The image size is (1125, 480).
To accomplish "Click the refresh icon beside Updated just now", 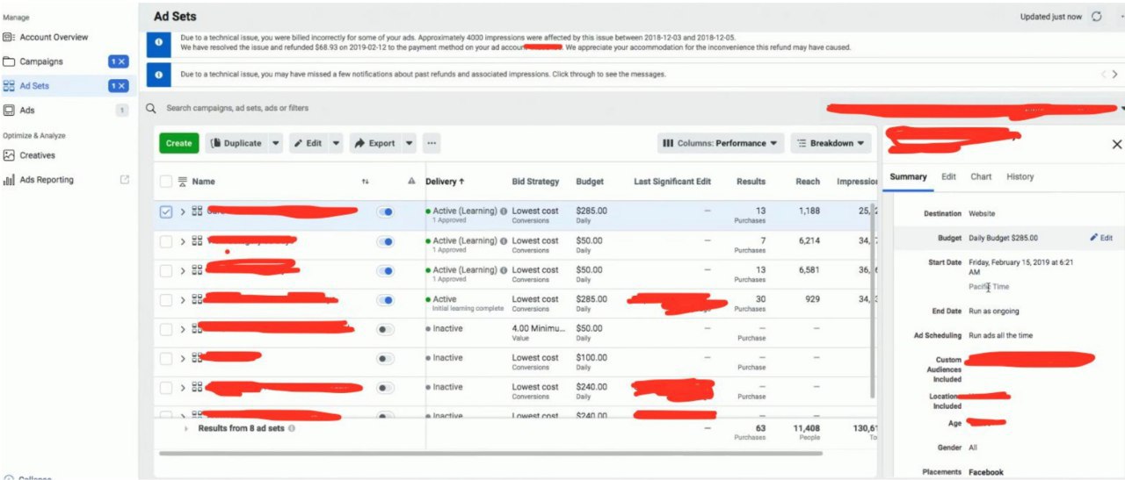I will coord(1096,17).
